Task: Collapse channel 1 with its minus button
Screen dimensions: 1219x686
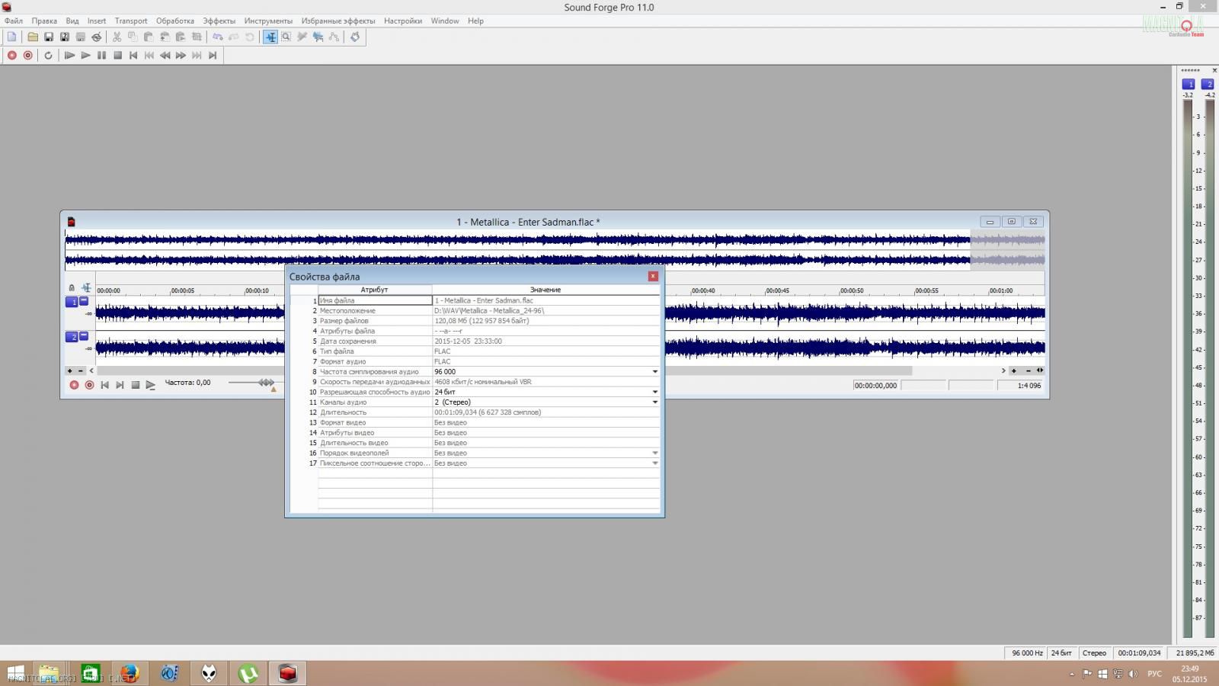Action: click(84, 300)
